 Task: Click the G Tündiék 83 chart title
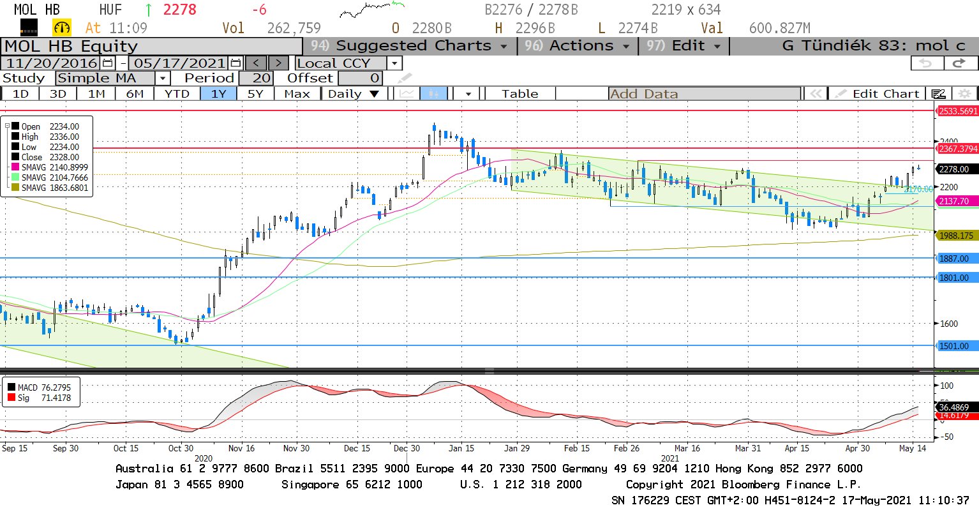(x=874, y=46)
